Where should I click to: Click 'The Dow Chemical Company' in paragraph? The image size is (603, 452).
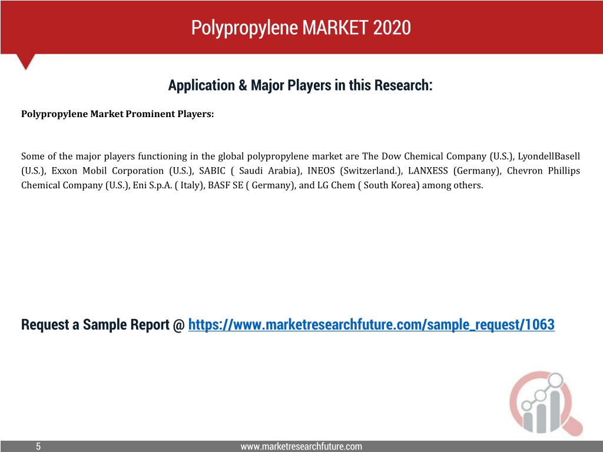click(x=424, y=157)
